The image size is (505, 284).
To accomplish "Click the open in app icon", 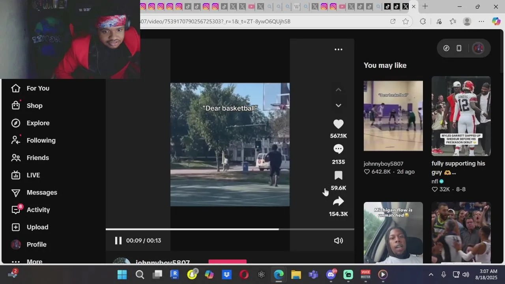I will tap(393, 21).
